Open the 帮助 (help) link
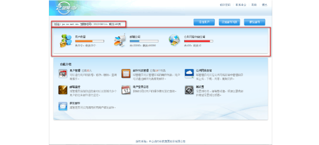319x145 pixels. (x=254, y=5)
